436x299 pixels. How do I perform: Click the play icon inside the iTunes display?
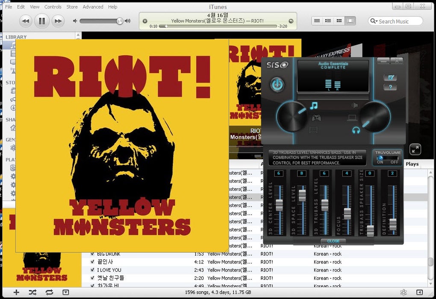(x=144, y=21)
